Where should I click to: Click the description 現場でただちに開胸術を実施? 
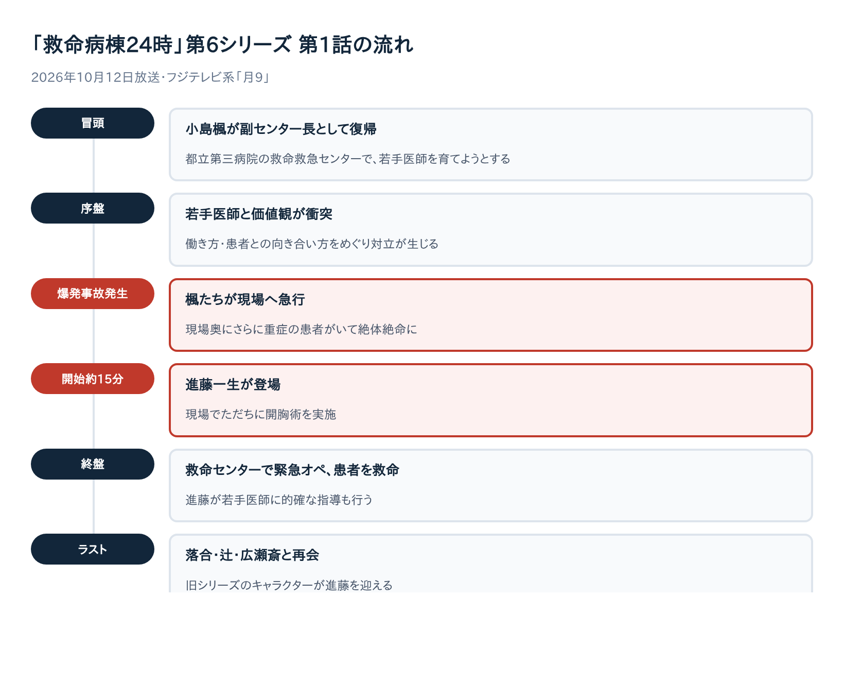260,414
